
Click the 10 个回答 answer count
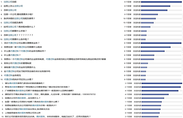128,18
